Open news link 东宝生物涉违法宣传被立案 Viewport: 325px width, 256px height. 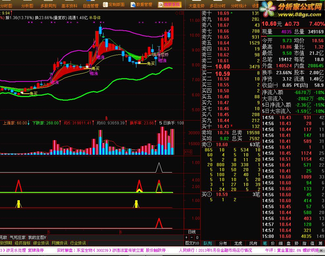[111, 250]
